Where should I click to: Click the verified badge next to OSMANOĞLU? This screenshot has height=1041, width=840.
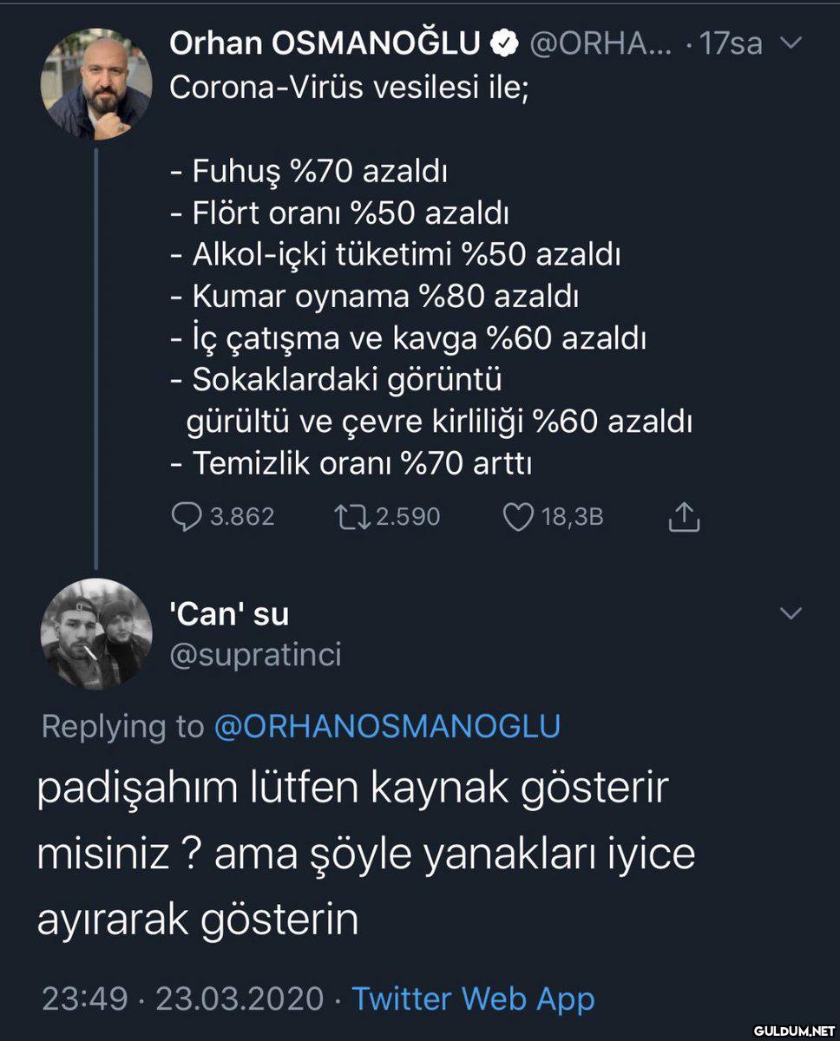point(503,43)
